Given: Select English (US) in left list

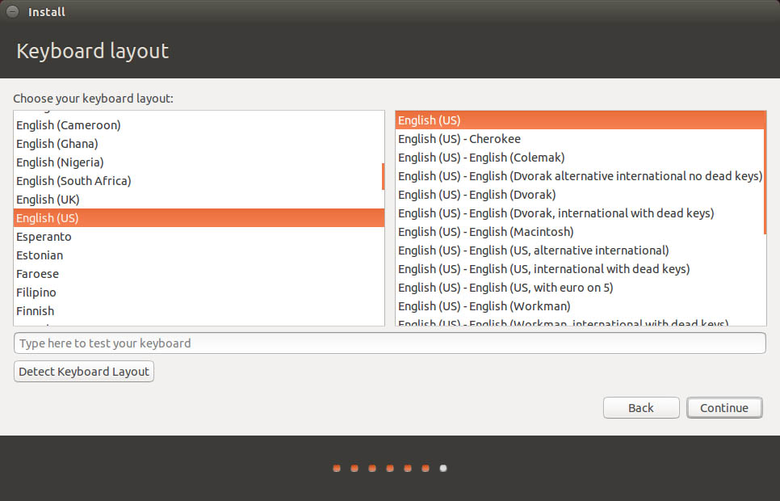Looking at the screenshot, I should click(199, 217).
